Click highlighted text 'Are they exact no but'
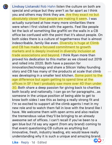This screenshot has height=145, width=112. [x=82, y=15]
